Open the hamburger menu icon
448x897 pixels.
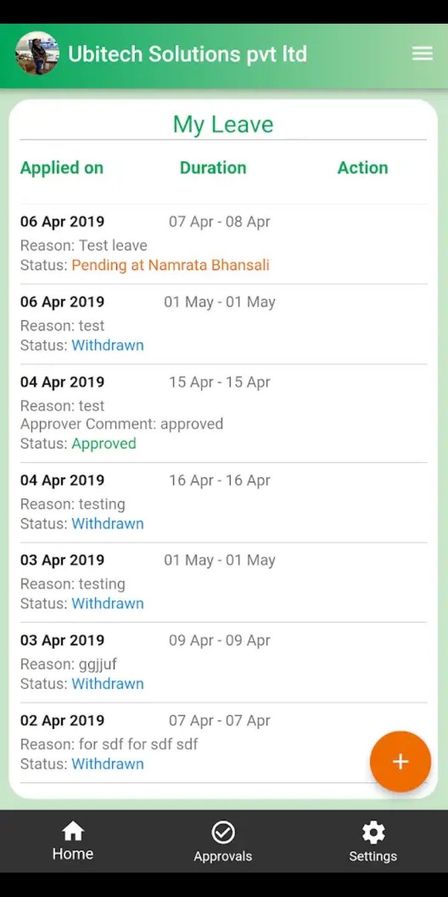click(422, 54)
